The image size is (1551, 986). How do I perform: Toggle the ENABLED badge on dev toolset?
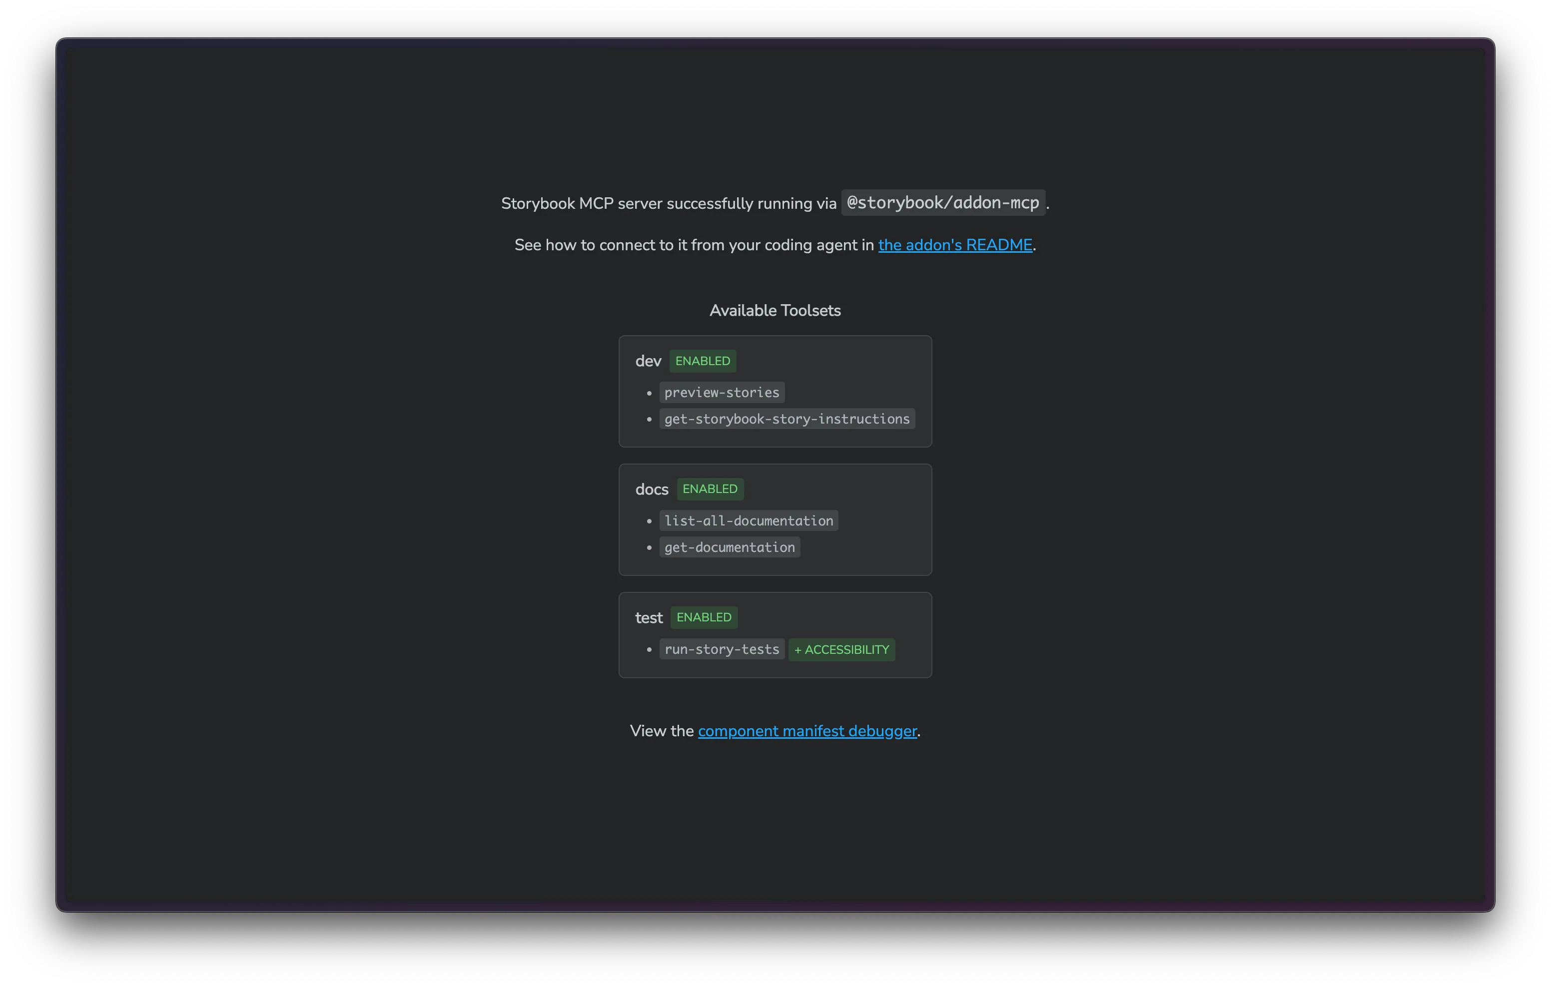pyautogui.click(x=702, y=361)
